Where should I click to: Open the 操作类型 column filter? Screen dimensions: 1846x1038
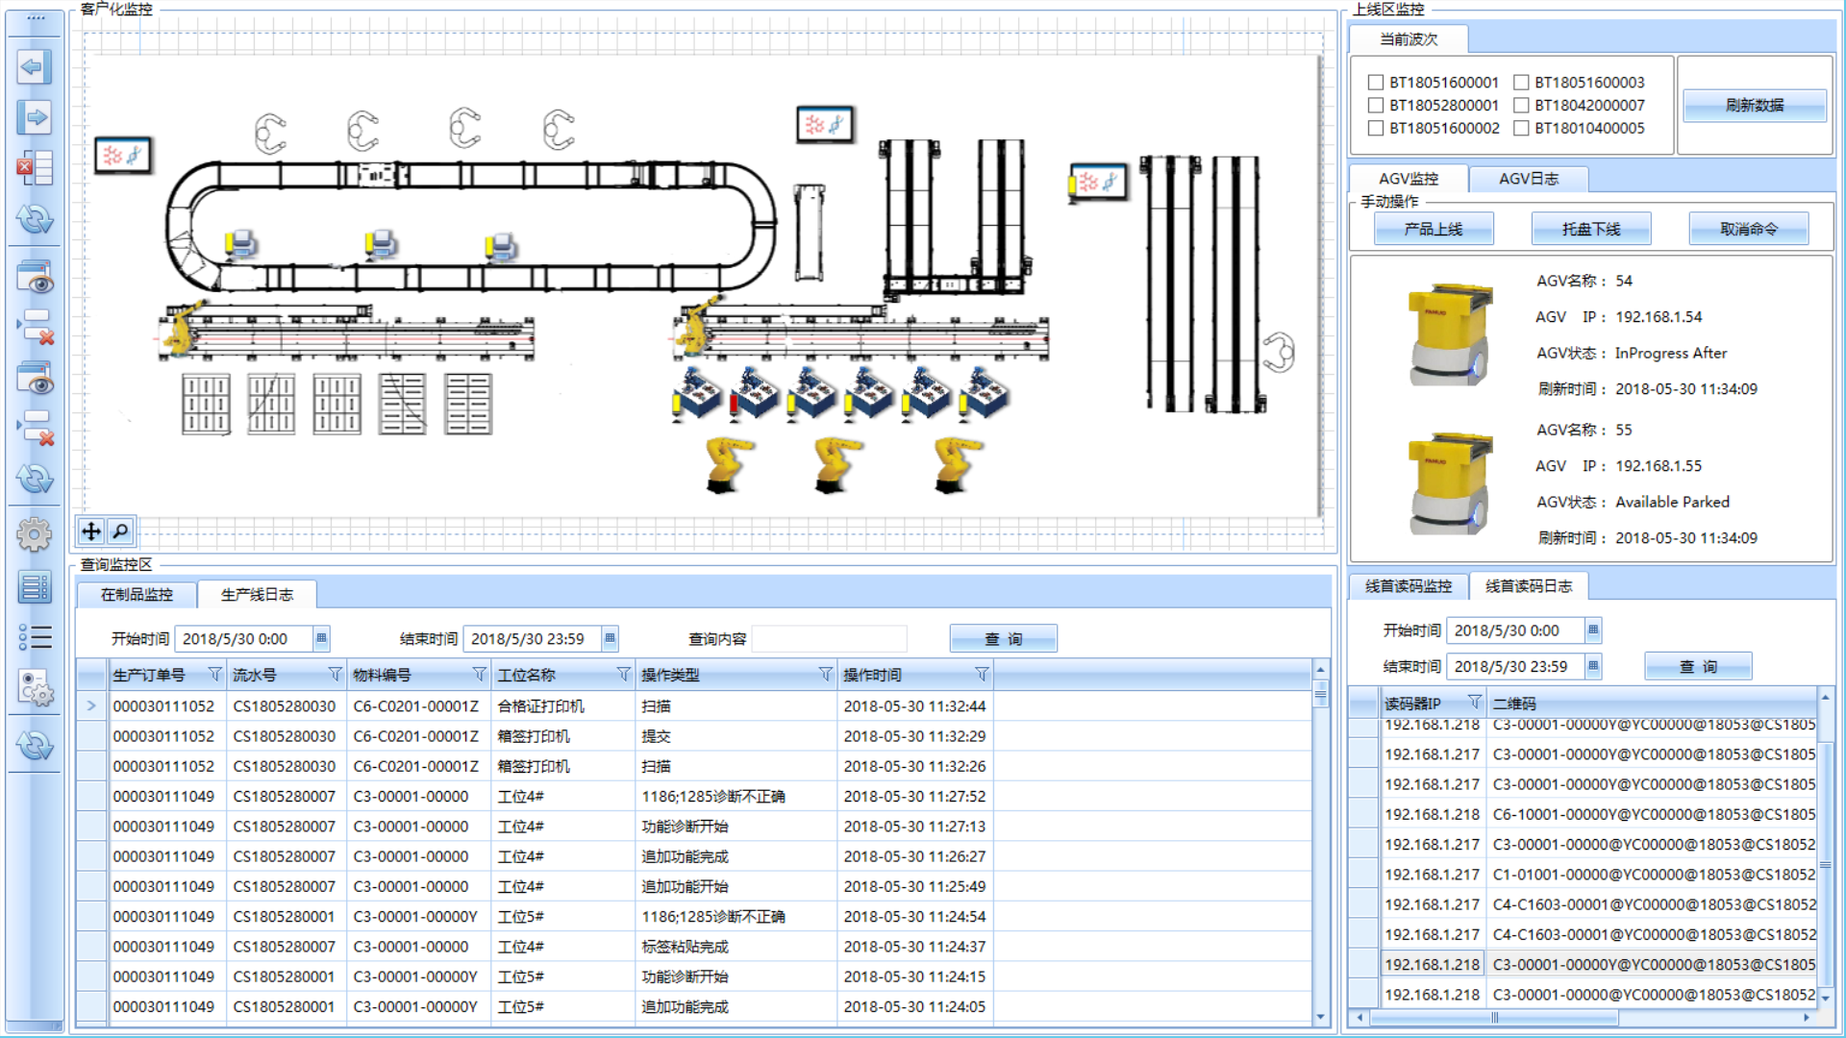825,675
